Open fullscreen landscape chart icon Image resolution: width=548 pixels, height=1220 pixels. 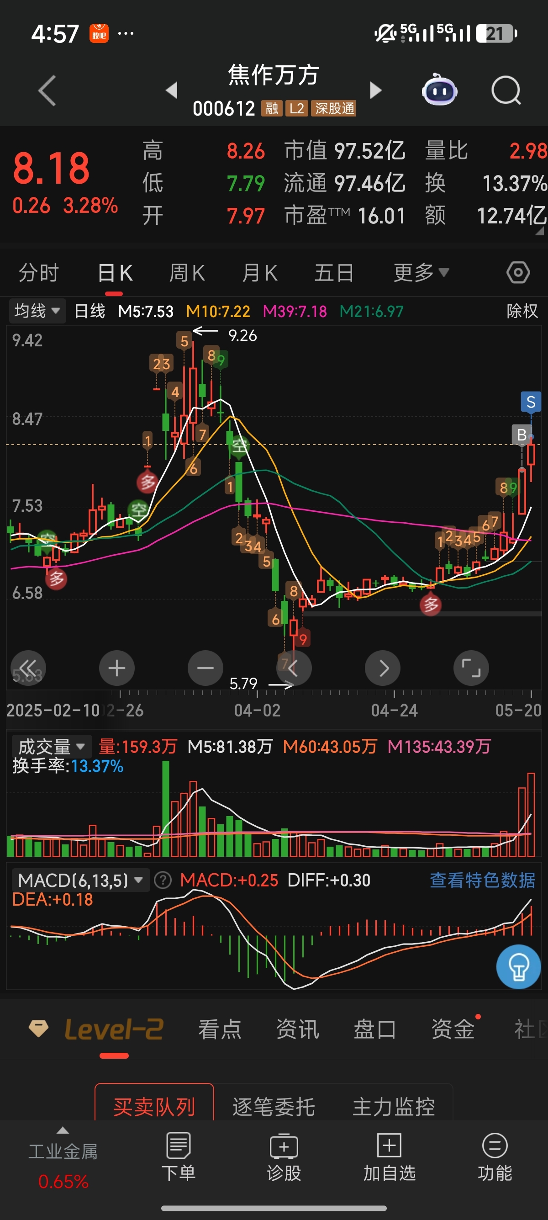point(471,668)
